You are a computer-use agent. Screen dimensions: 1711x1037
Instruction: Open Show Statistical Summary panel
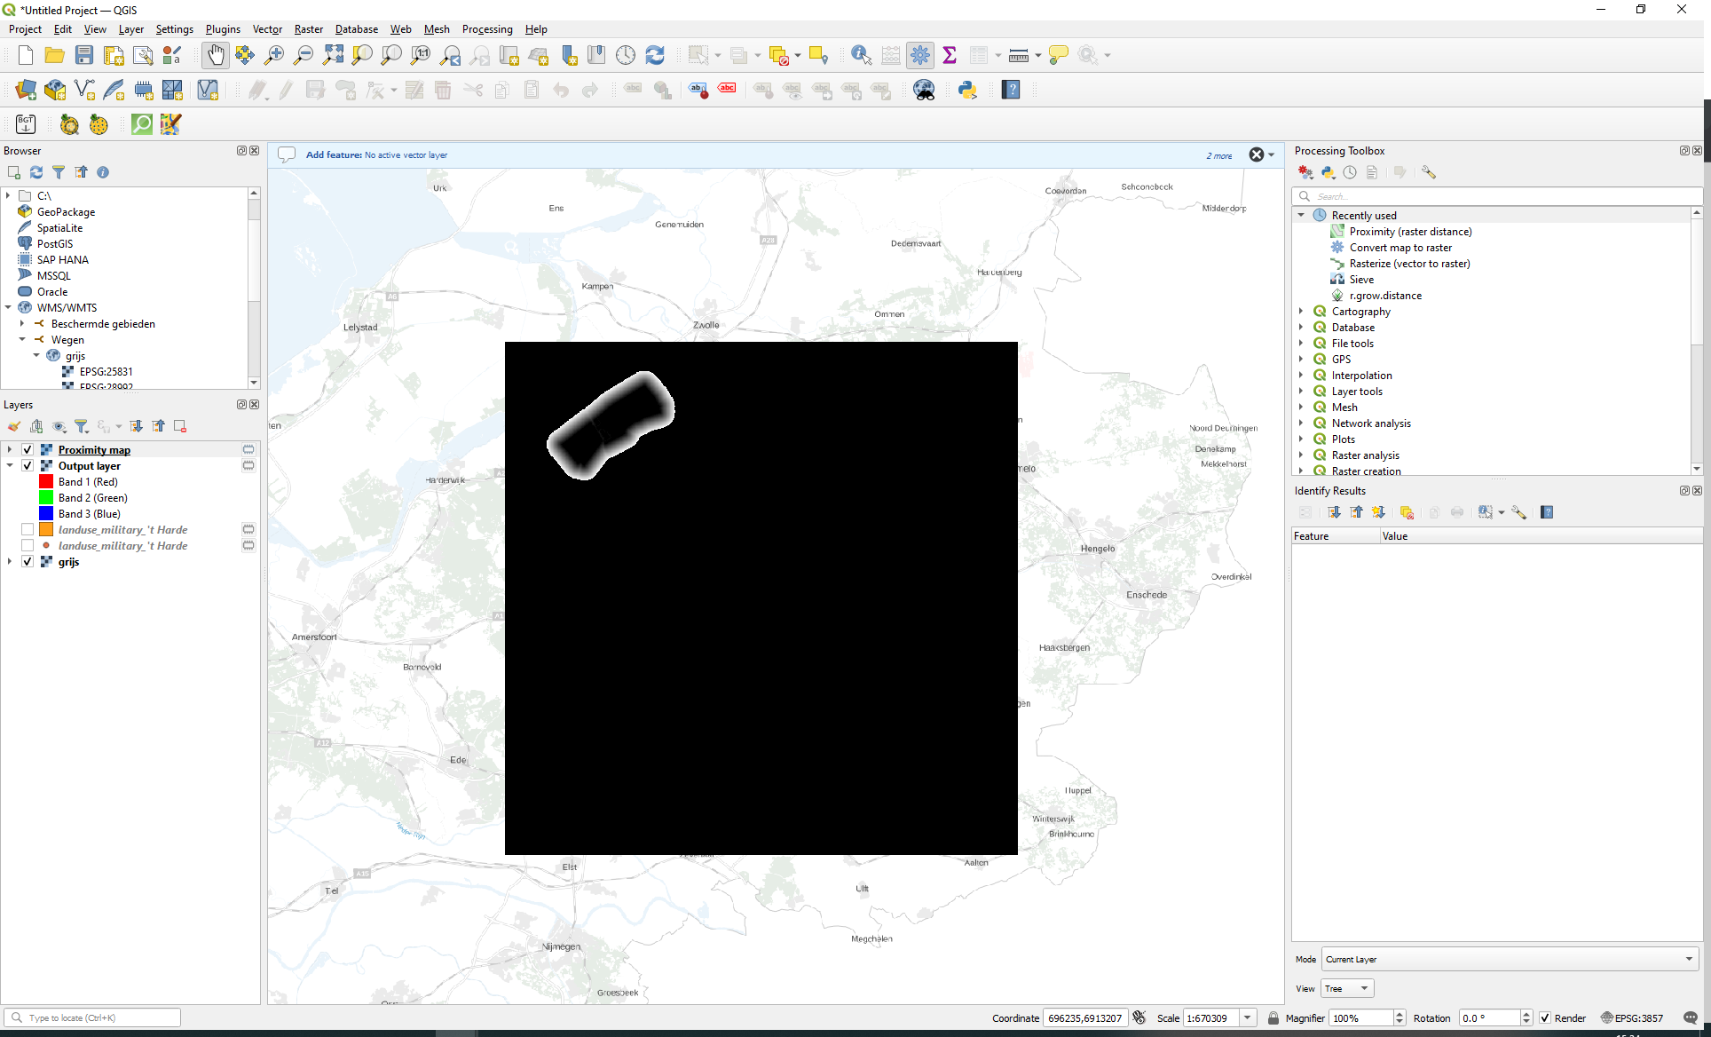(950, 54)
